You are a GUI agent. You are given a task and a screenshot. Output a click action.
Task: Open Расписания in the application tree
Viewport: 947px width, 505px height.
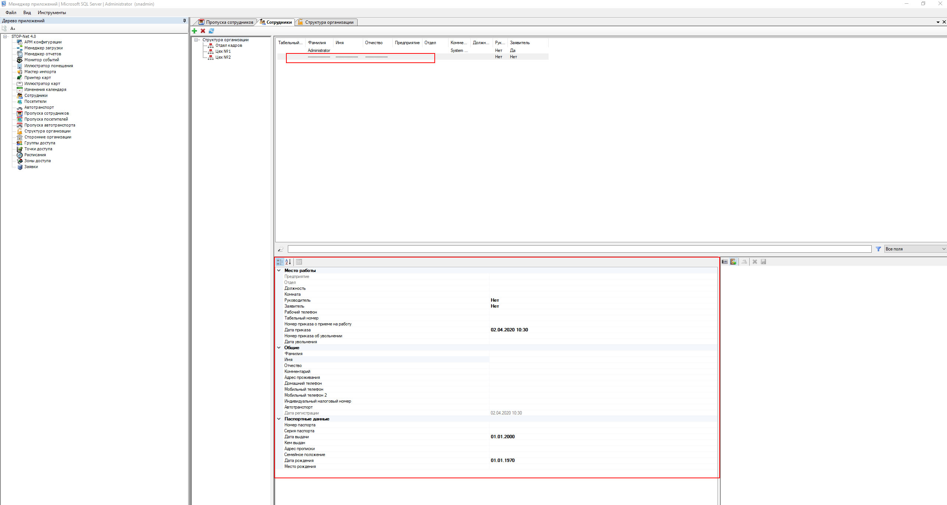35,155
